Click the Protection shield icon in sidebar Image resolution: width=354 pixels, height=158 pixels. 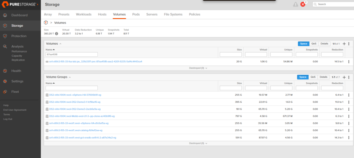click(5, 36)
